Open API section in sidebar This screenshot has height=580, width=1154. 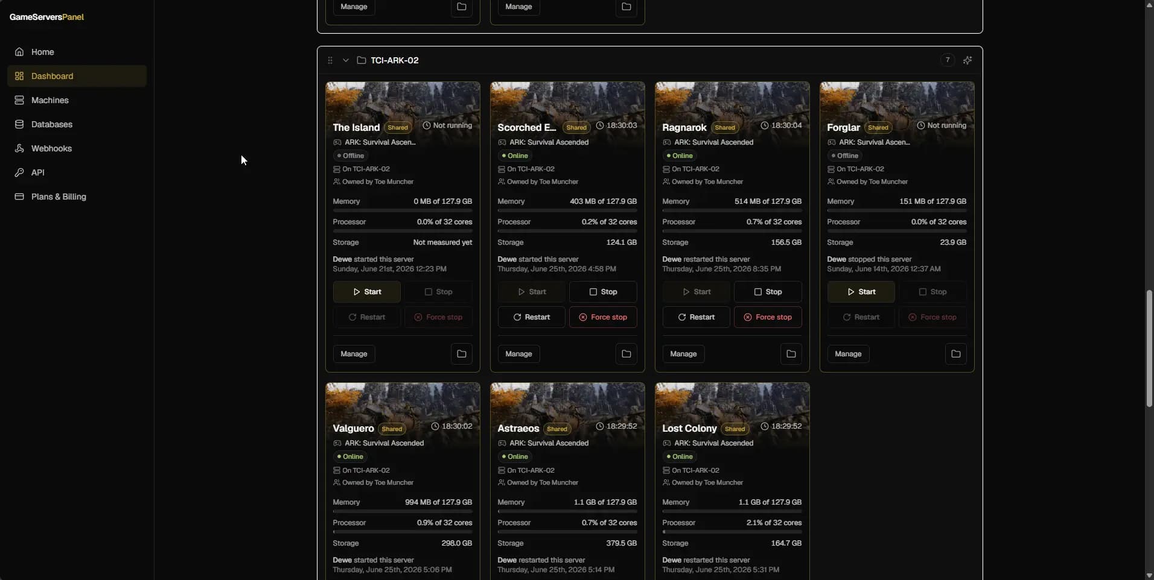[x=77, y=172]
